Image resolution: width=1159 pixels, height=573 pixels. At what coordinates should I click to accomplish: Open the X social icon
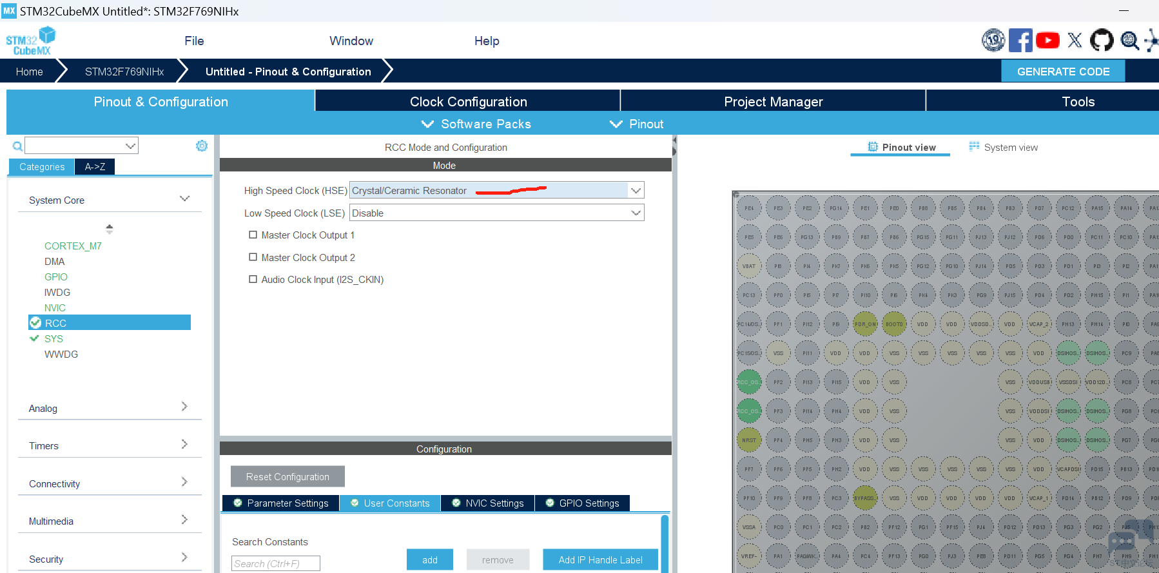[1075, 41]
